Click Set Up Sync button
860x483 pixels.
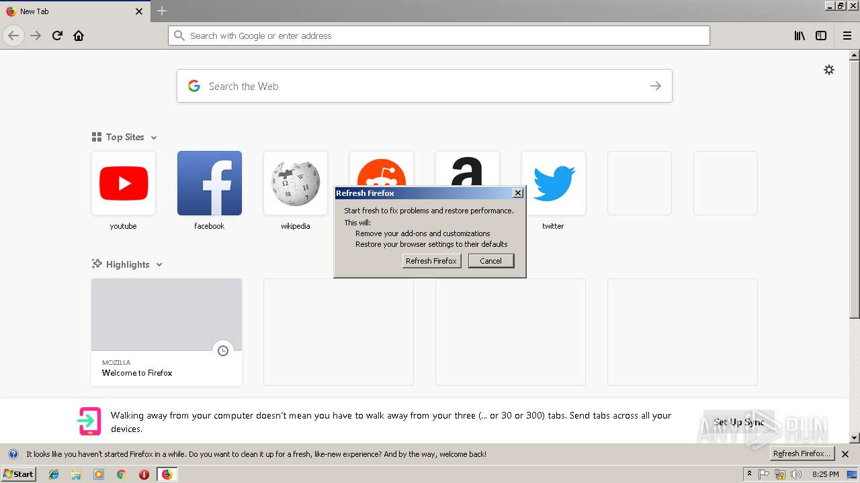click(x=739, y=422)
